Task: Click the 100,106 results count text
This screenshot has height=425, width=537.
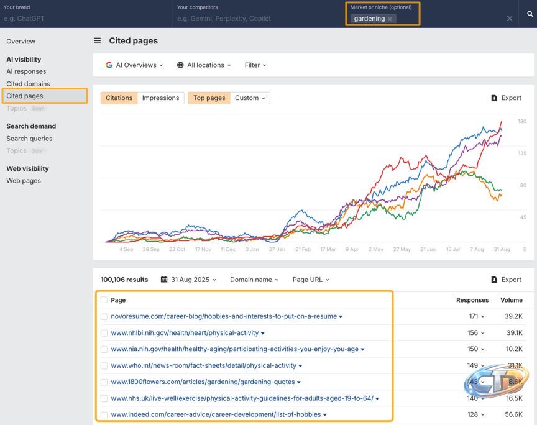Action: point(124,280)
